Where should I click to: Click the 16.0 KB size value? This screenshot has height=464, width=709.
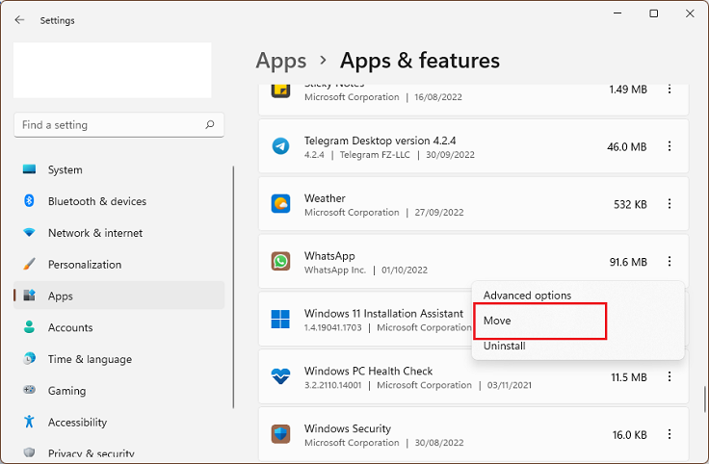629,434
